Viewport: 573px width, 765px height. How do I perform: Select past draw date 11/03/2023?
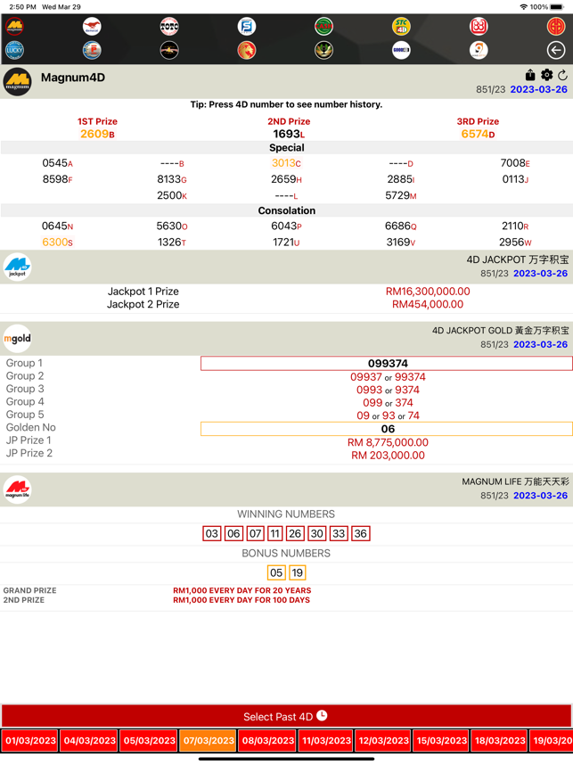pyautogui.click(x=326, y=741)
